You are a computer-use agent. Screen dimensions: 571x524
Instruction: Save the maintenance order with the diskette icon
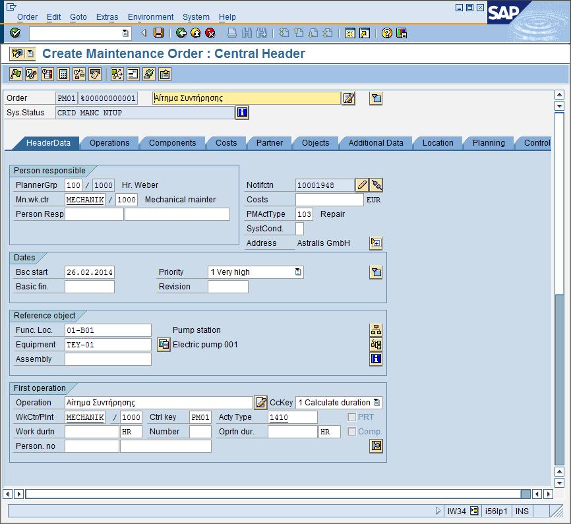tap(158, 33)
